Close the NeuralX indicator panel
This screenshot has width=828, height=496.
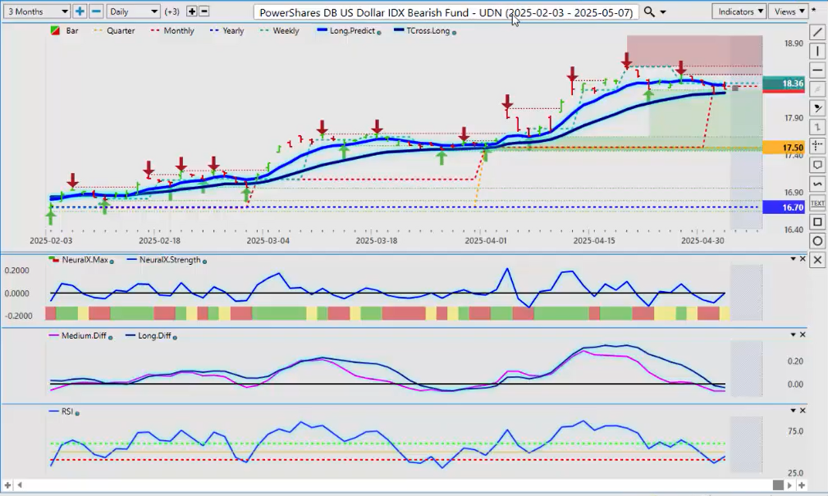click(803, 259)
